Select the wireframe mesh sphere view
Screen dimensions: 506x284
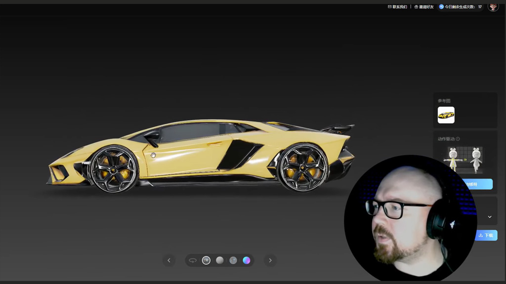(x=233, y=260)
